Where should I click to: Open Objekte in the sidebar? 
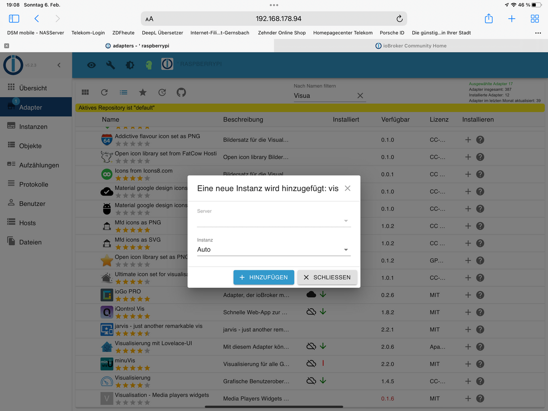[x=36, y=146]
